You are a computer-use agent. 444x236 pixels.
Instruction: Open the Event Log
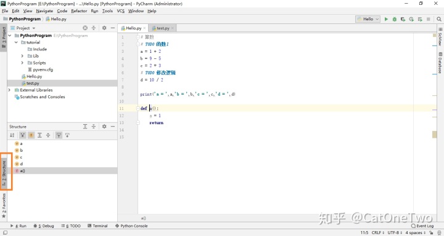click(422, 226)
